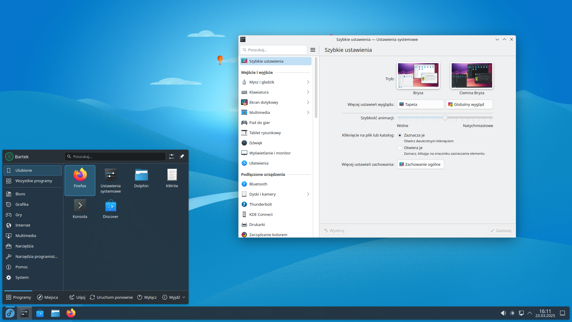Open launcher configuration sliders icon
This screenshot has width=572, height=322.
172,157
